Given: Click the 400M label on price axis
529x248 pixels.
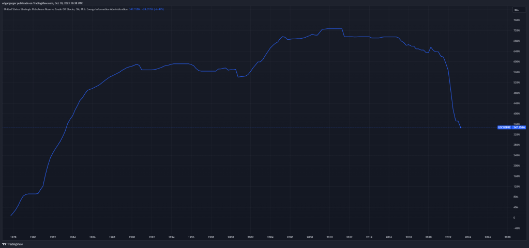Looking at the screenshot, I should point(516,113).
